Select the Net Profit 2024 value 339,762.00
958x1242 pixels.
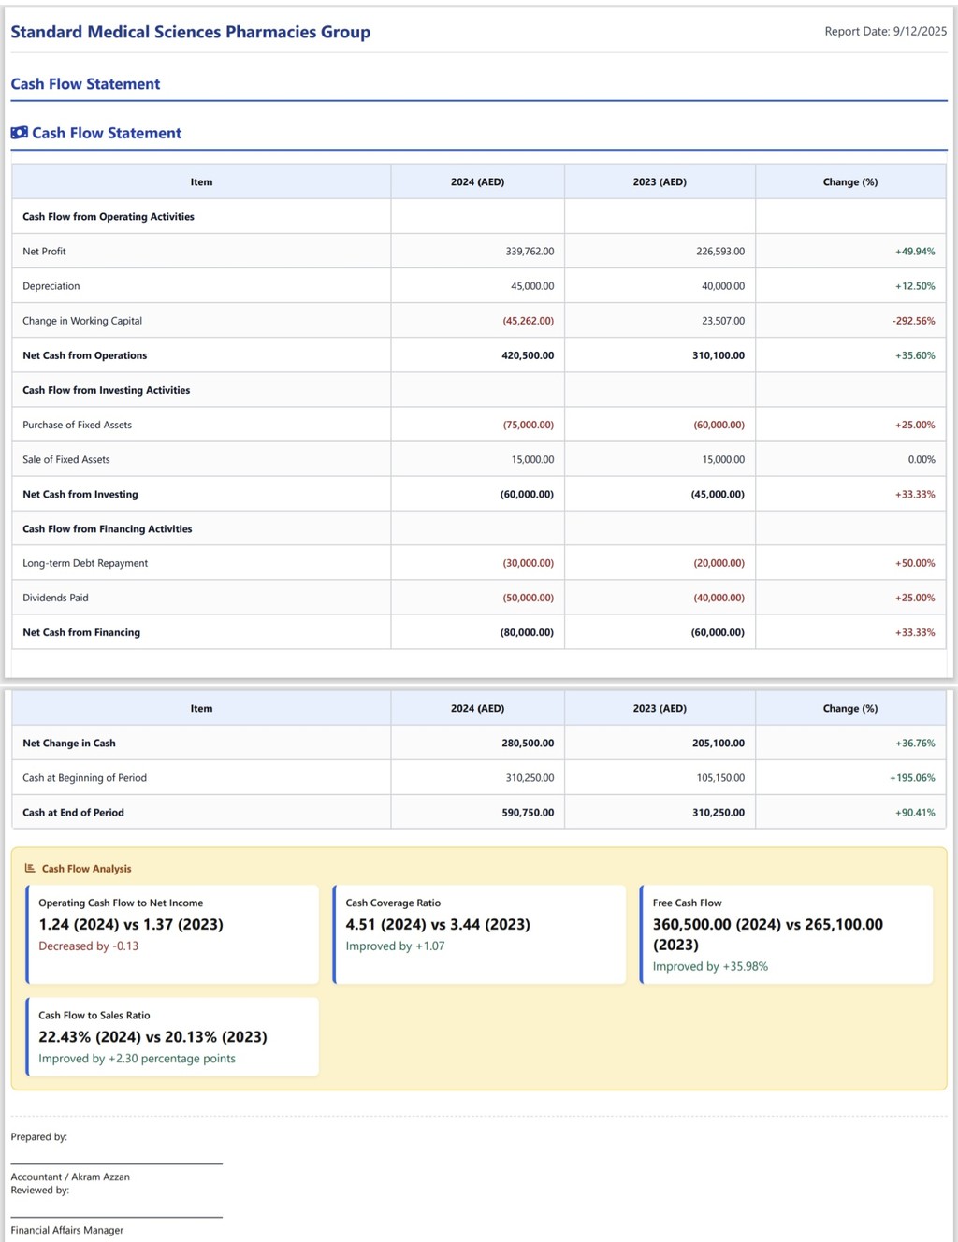tap(529, 252)
